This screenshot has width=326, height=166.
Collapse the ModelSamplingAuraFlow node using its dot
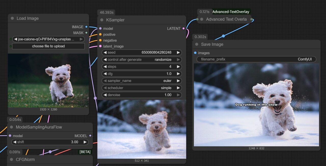tap(11, 127)
